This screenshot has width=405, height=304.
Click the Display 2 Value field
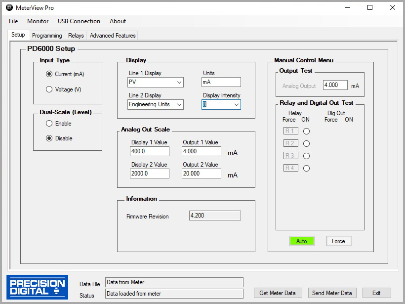150,174
